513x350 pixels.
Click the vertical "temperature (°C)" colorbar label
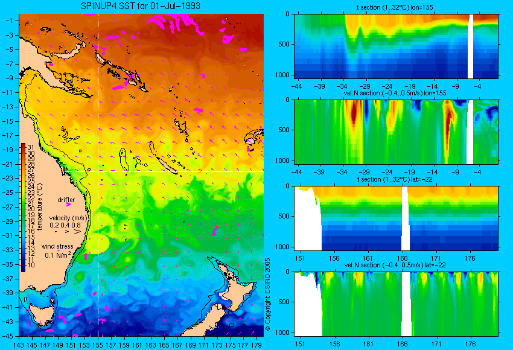click(x=40, y=208)
